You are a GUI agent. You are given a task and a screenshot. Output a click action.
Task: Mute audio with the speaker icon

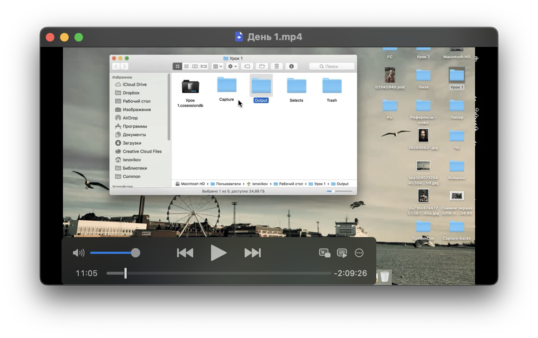78,253
